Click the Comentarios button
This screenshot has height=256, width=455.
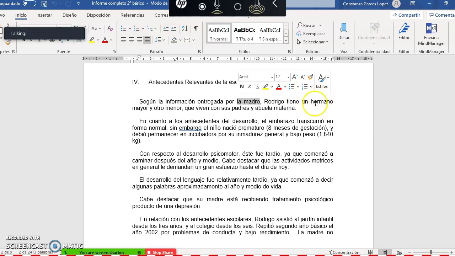coord(441,15)
